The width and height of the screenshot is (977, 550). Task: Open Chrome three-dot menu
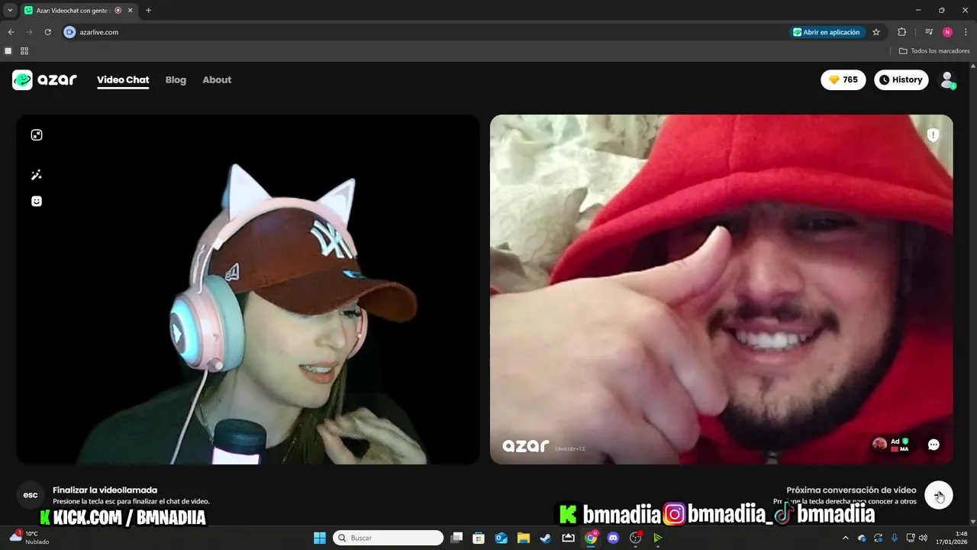[966, 32]
